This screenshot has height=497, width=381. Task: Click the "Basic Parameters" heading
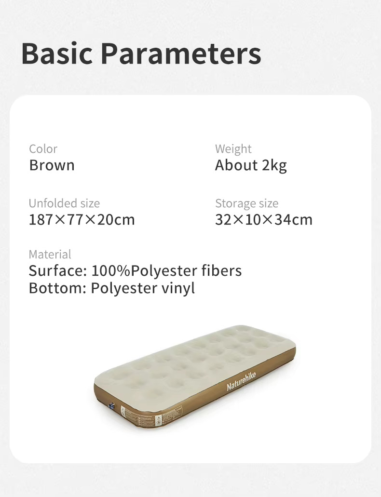click(x=141, y=54)
